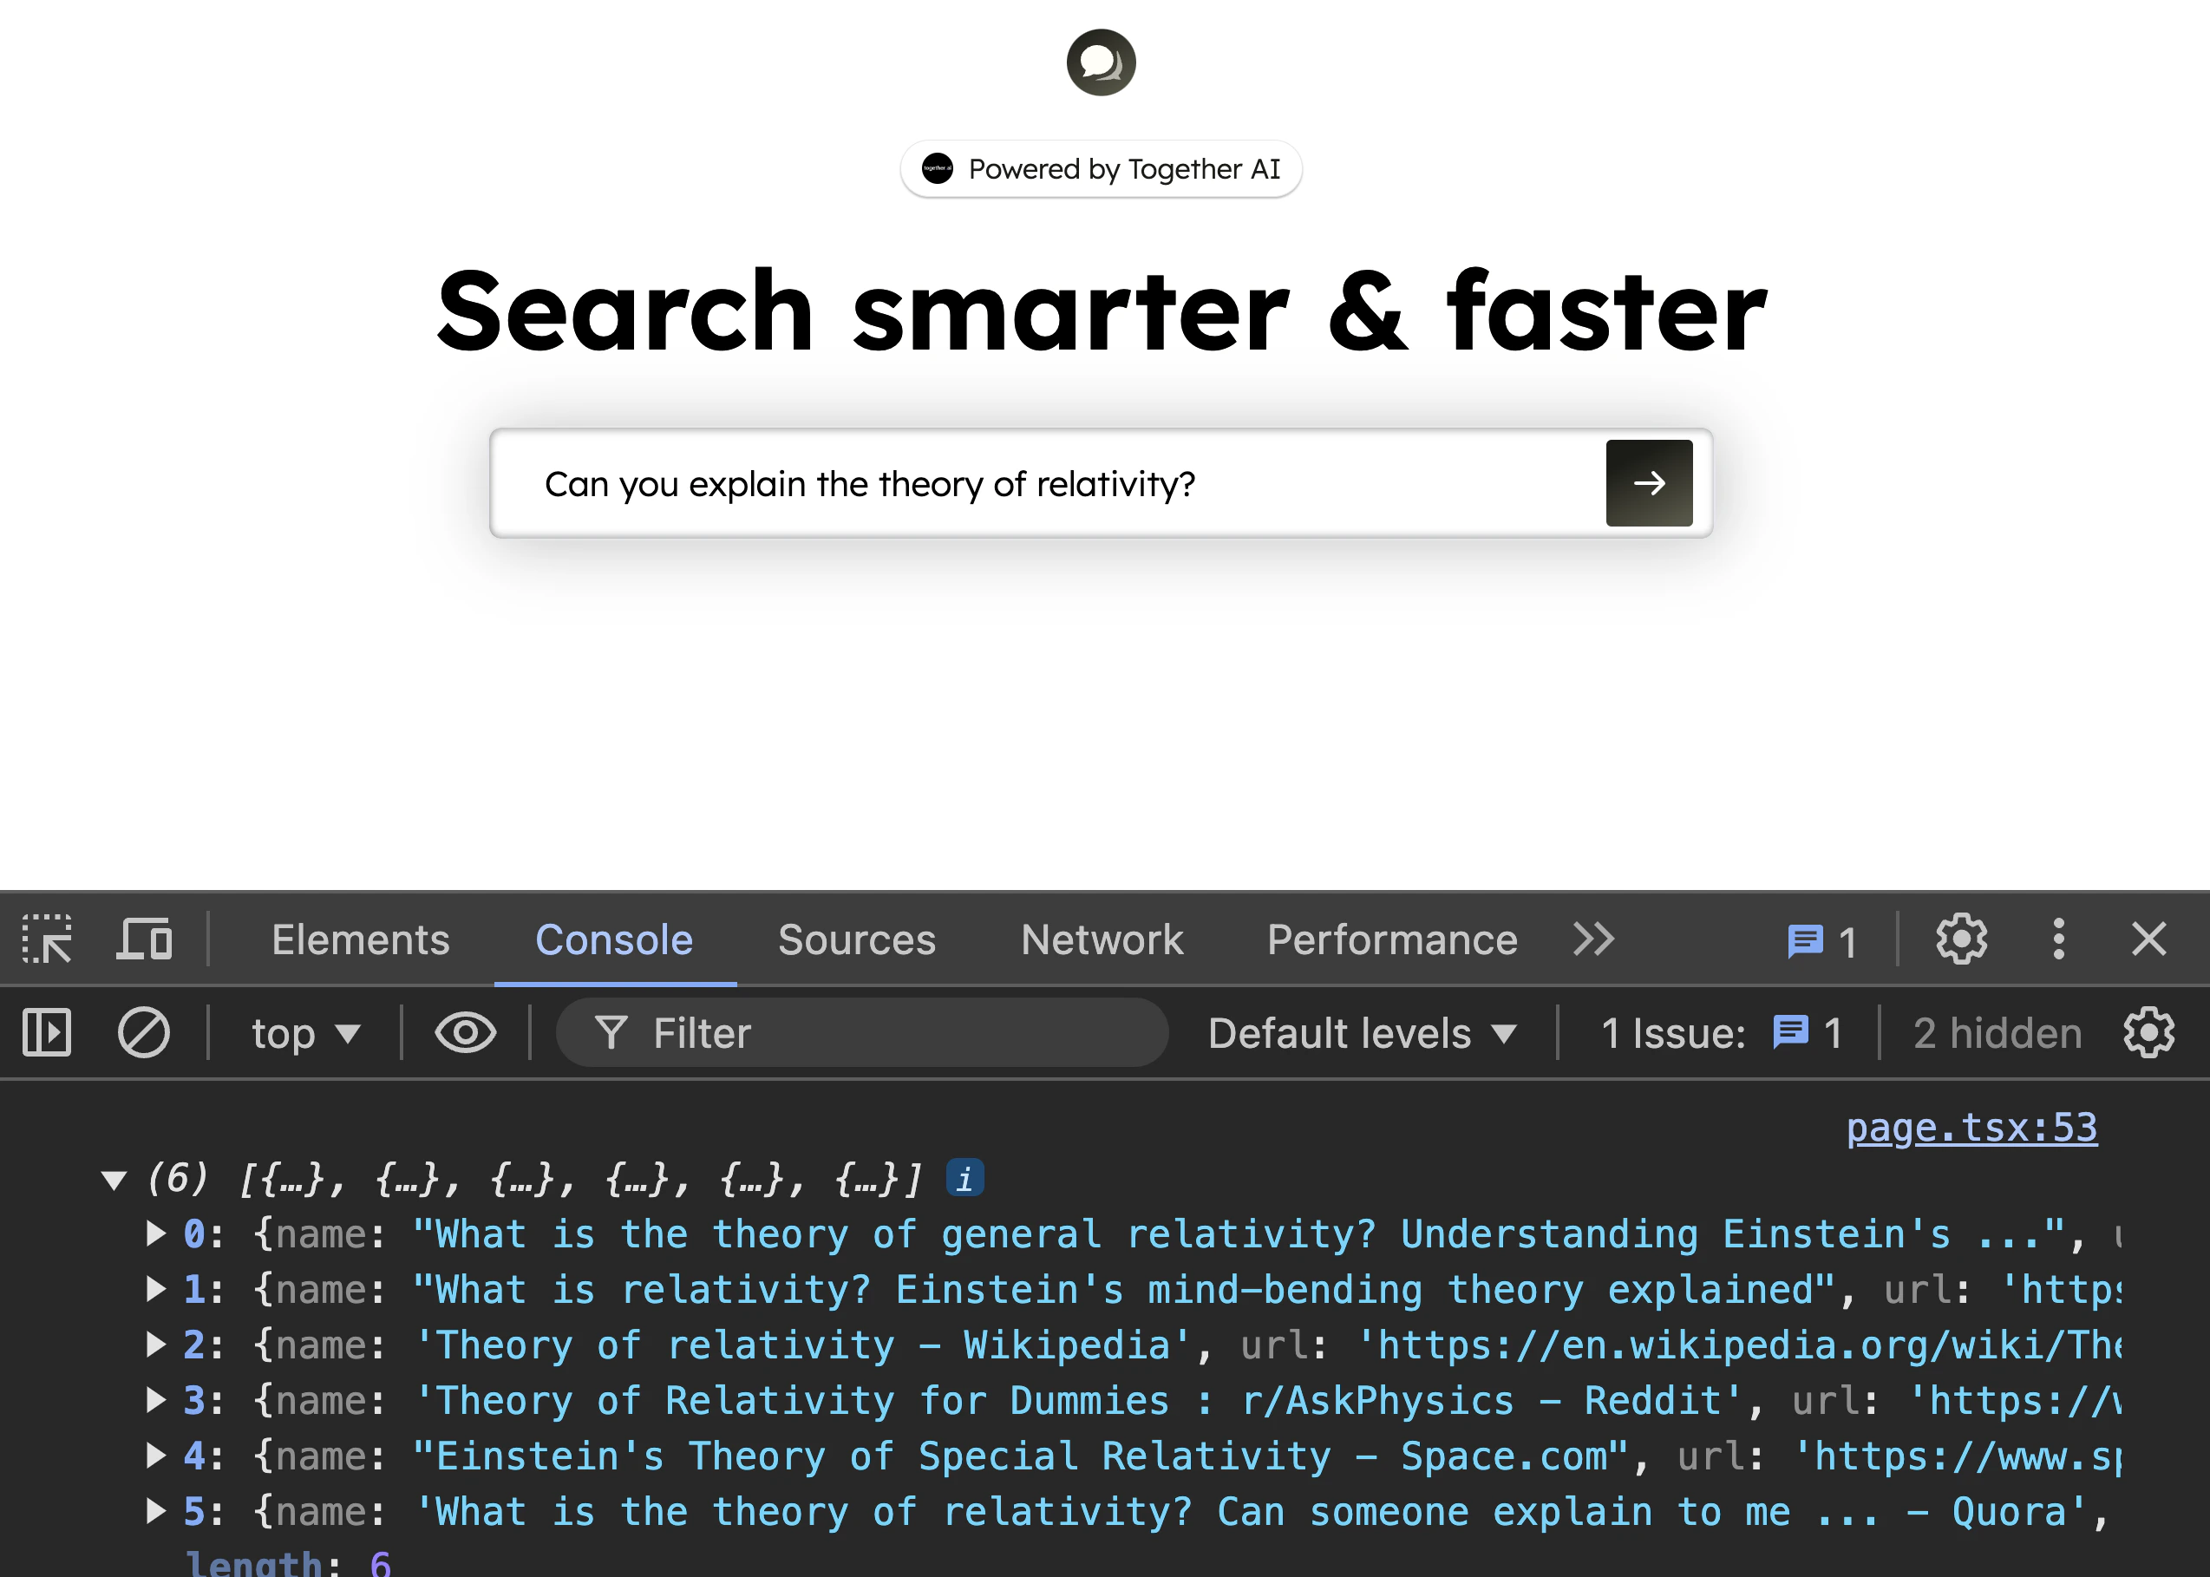Image resolution: width=2210 pixels, height=1577 pixels.
Task: Switch to the Elements tab
Action: (x=360, y=939)
